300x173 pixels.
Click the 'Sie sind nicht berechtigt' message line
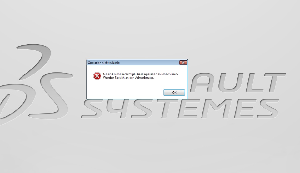point(140,74)
